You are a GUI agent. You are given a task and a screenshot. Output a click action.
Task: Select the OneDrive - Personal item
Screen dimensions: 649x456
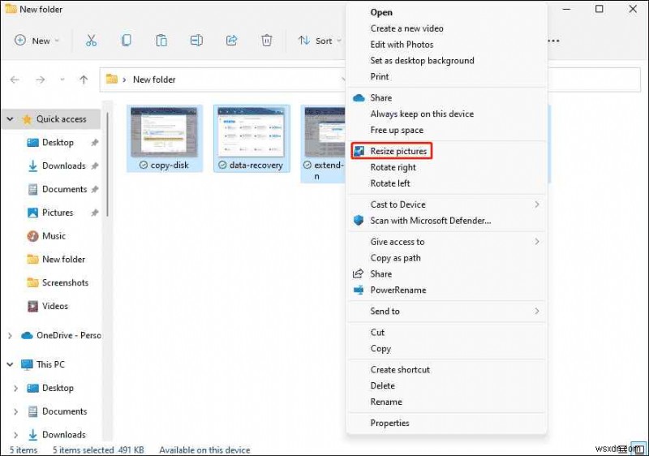pos(61,335)
